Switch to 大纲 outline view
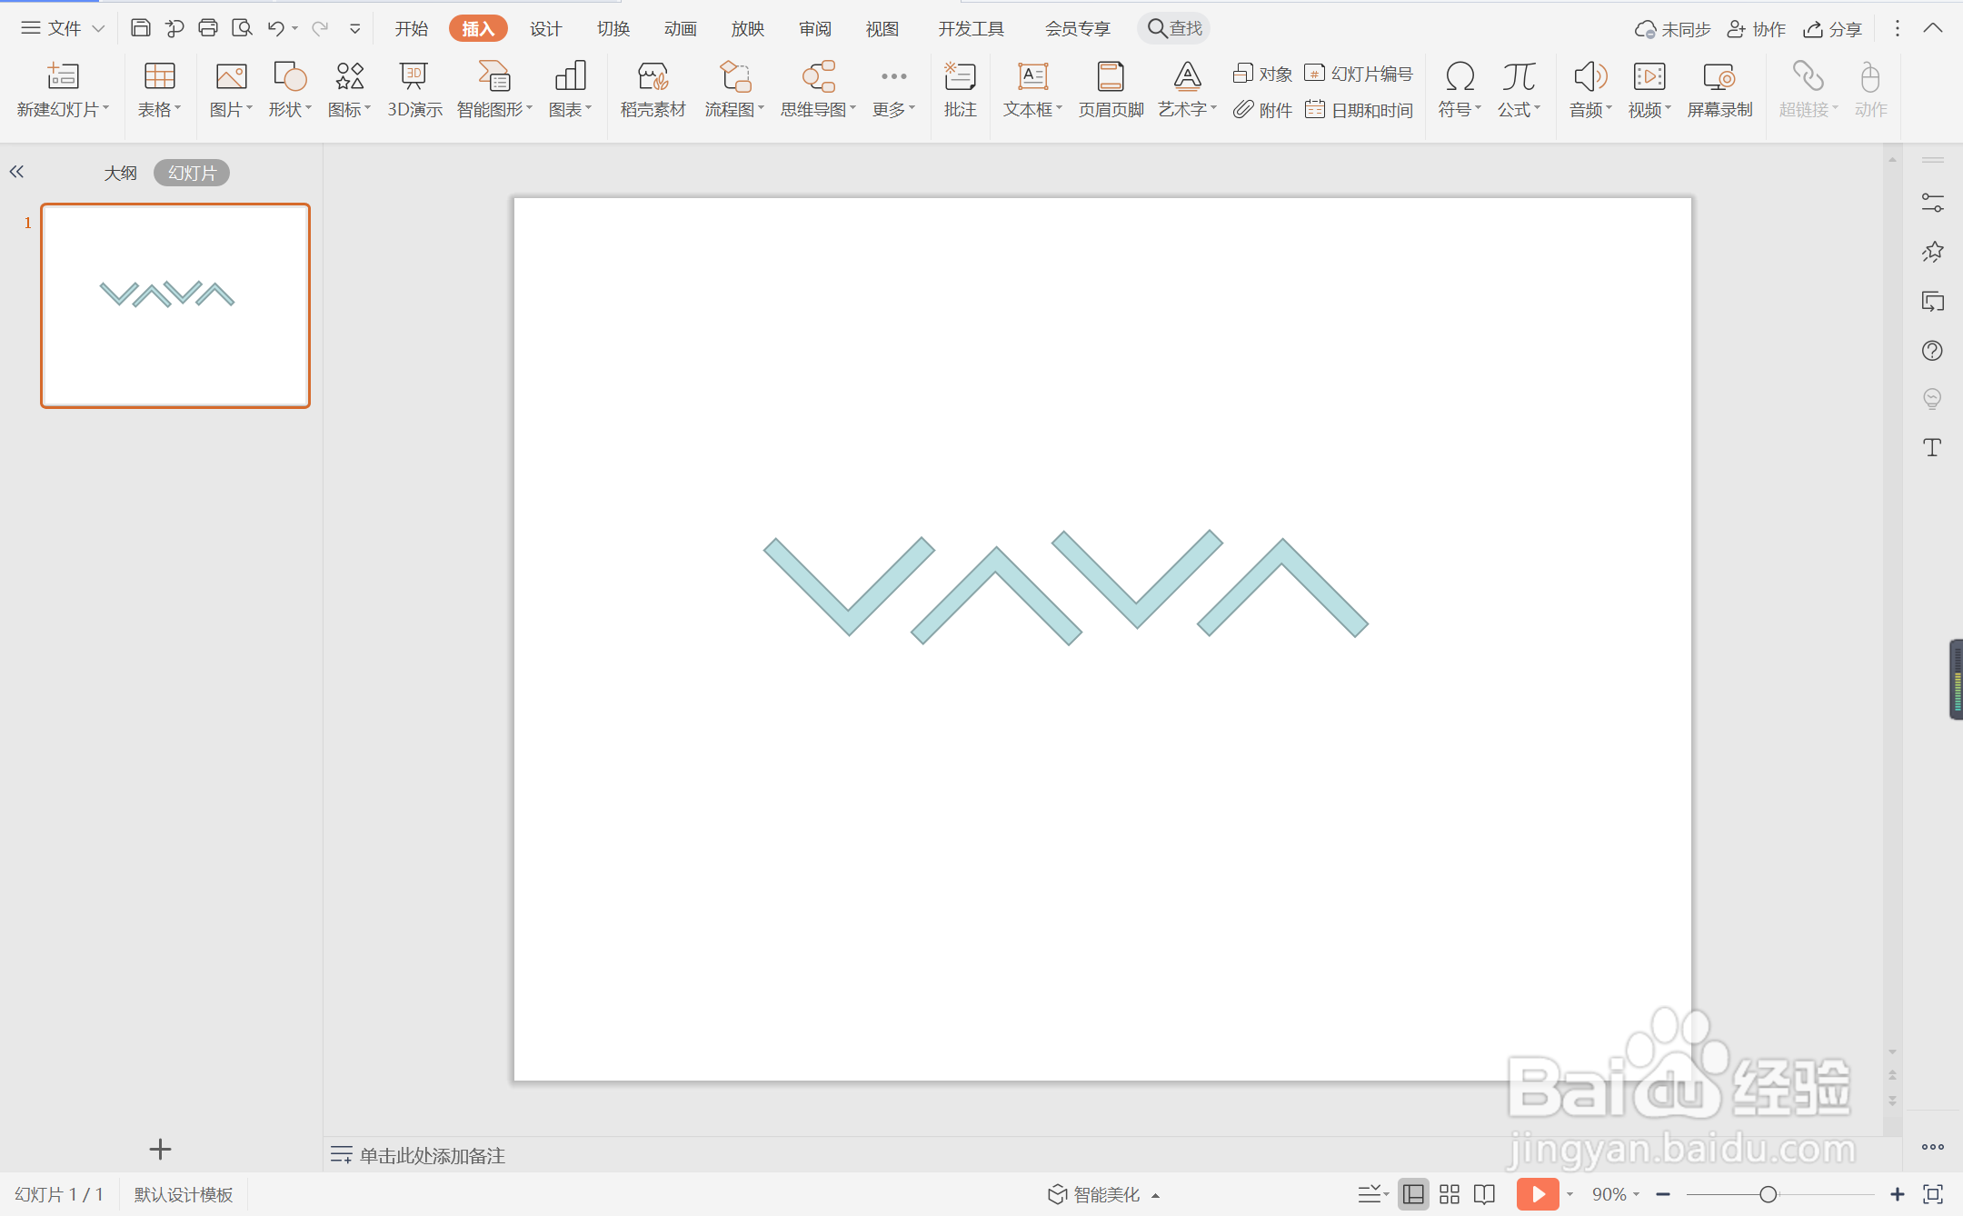This screenshot has height=1216, width=1963. tap(120, 173)
